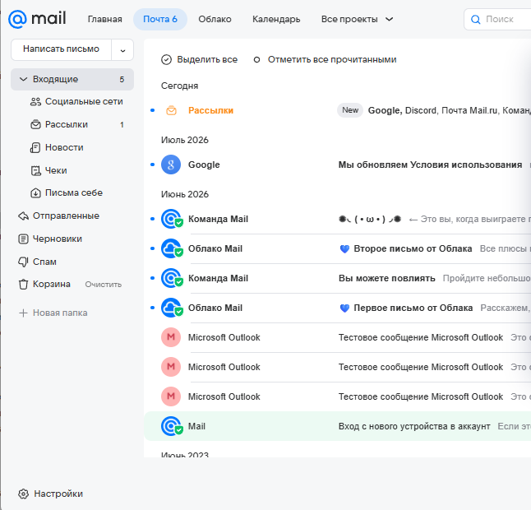Click the Написать письмо button
Image resolution: width=531 pixels, height=510 pixels.
(61, 49)
